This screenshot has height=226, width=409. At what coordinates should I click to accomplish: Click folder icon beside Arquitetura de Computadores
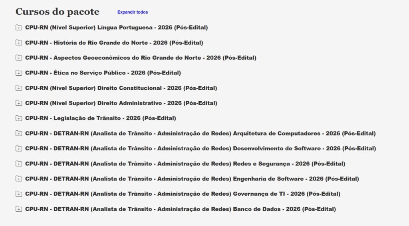(x=19, y=134)
